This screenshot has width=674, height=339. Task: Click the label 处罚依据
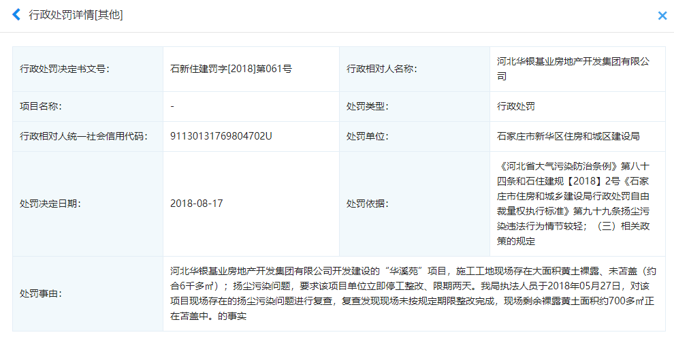point(367,204)
